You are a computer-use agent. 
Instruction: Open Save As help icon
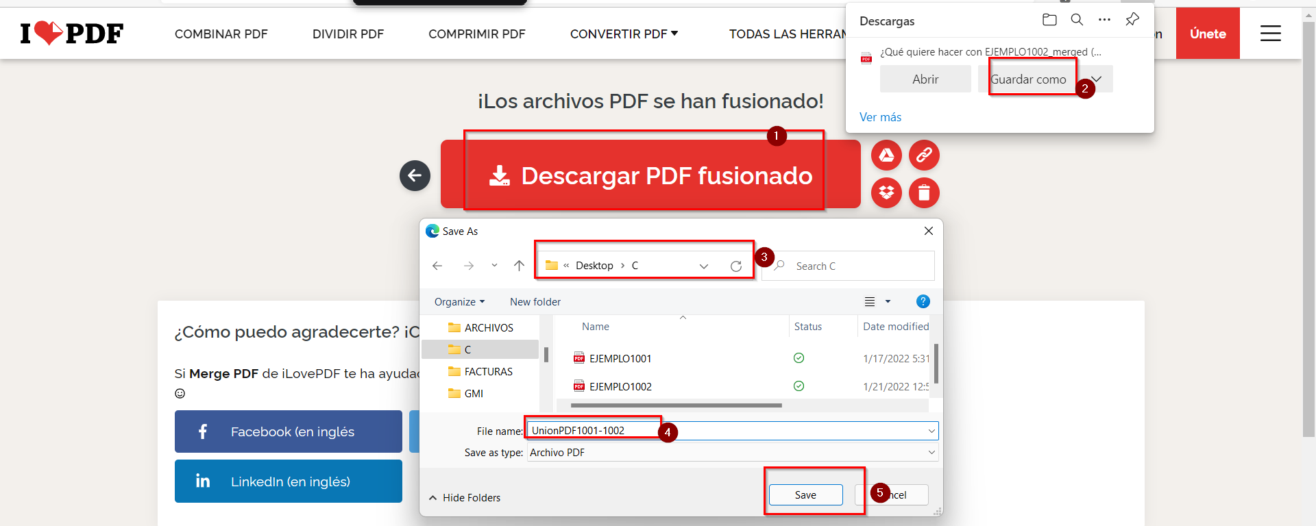click(x=923, y=301)
